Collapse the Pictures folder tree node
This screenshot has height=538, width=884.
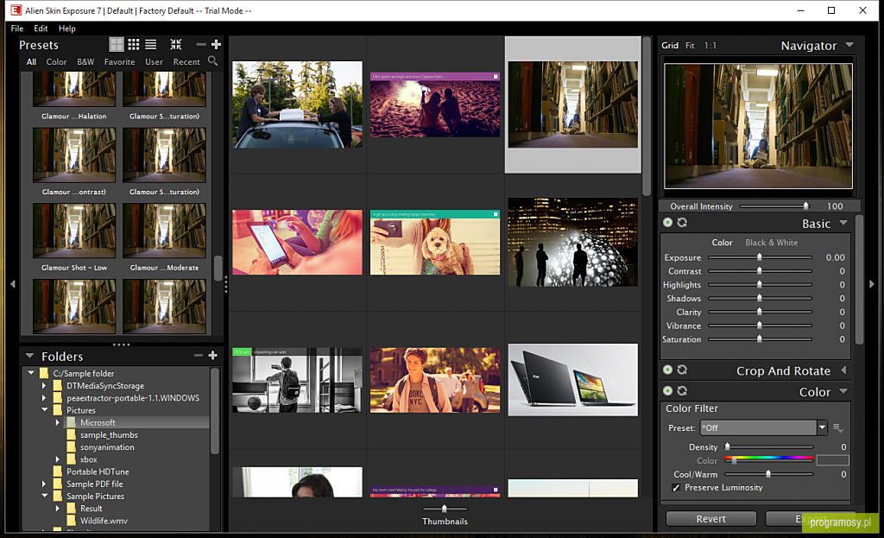click(45, 410)
